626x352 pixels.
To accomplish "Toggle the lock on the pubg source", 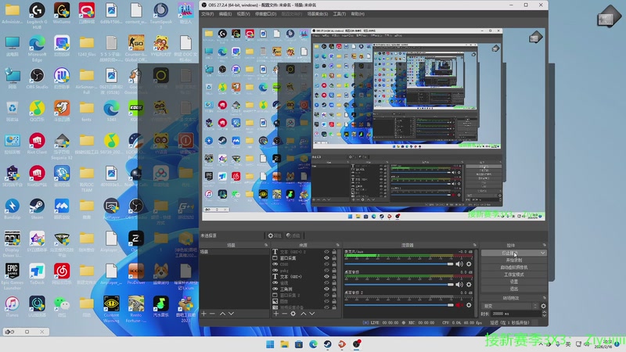I will [x=334, y=271].
